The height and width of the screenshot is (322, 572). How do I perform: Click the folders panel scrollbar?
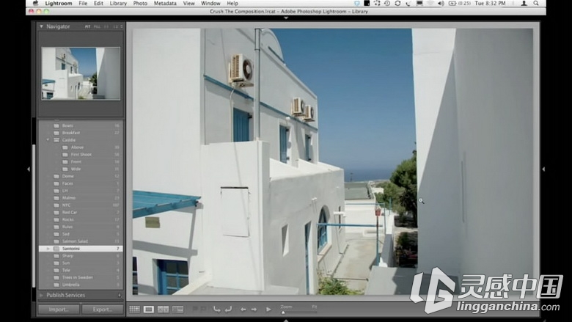coord(34,215)
